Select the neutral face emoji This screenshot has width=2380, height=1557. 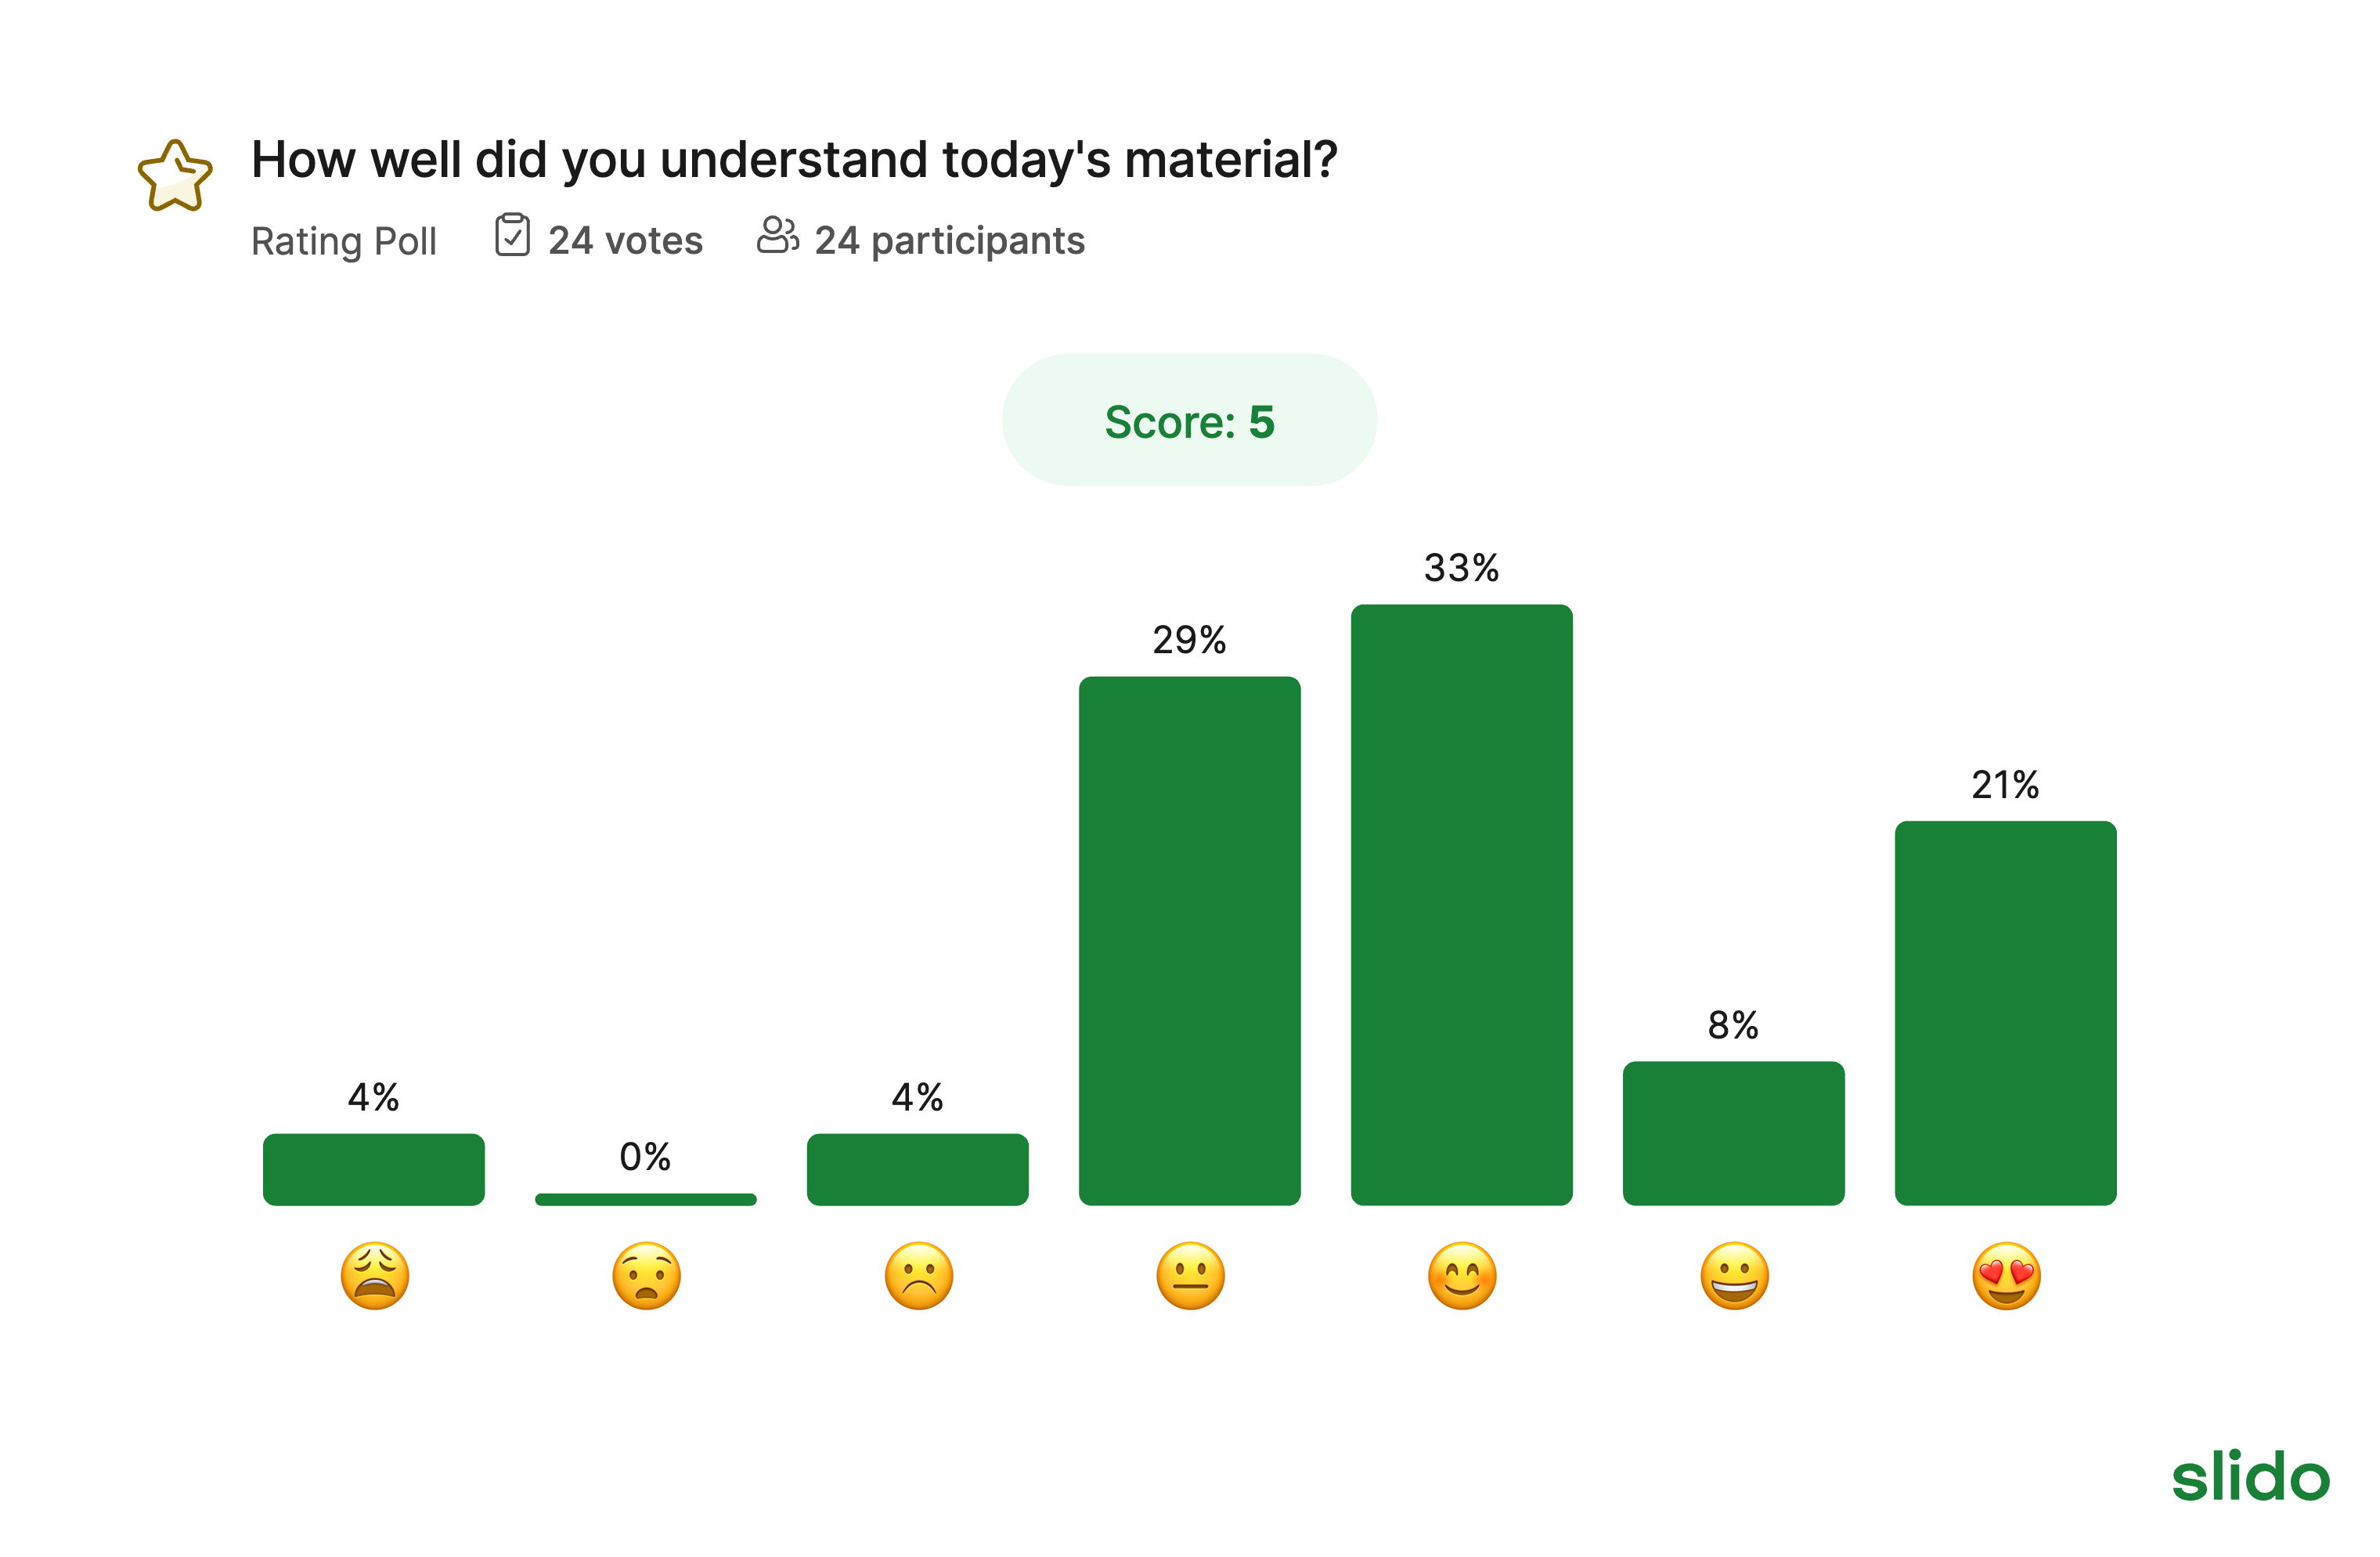point(1190,1276)
